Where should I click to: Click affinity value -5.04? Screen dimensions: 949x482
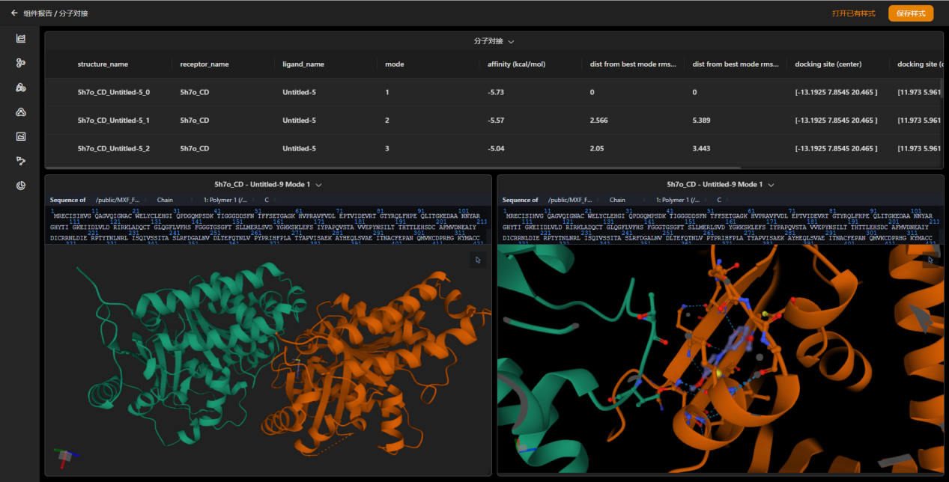point(495,148)
